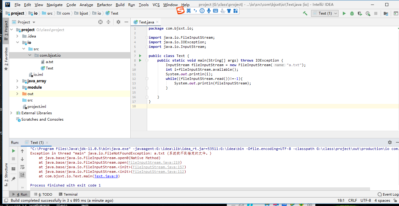This screenshot has width=399, height=206.
Task: Toggle the 2: Favorites side tool window
Action: click(x=6, y=59)
